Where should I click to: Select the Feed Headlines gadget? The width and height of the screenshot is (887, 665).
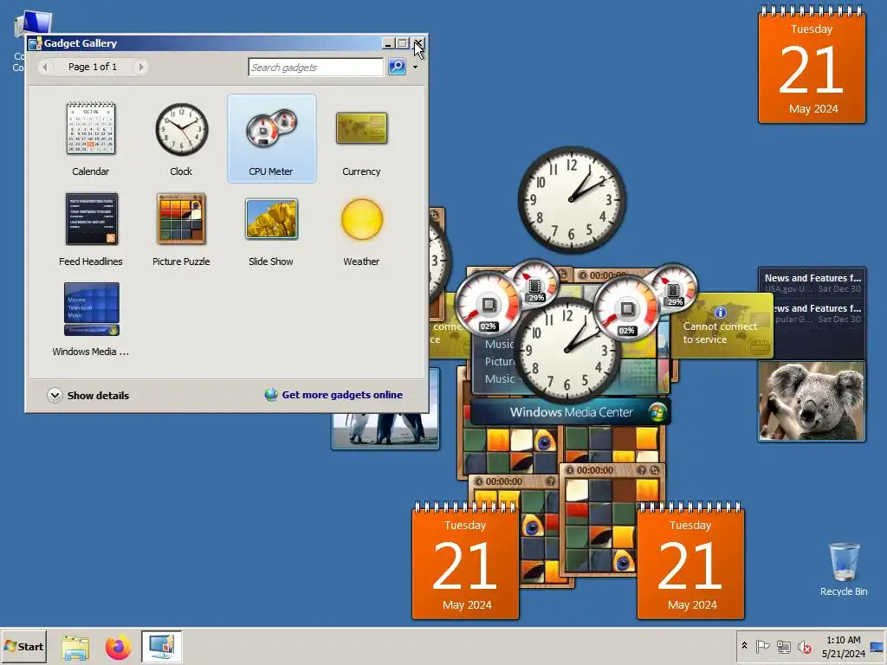click(x=90, y=229)
